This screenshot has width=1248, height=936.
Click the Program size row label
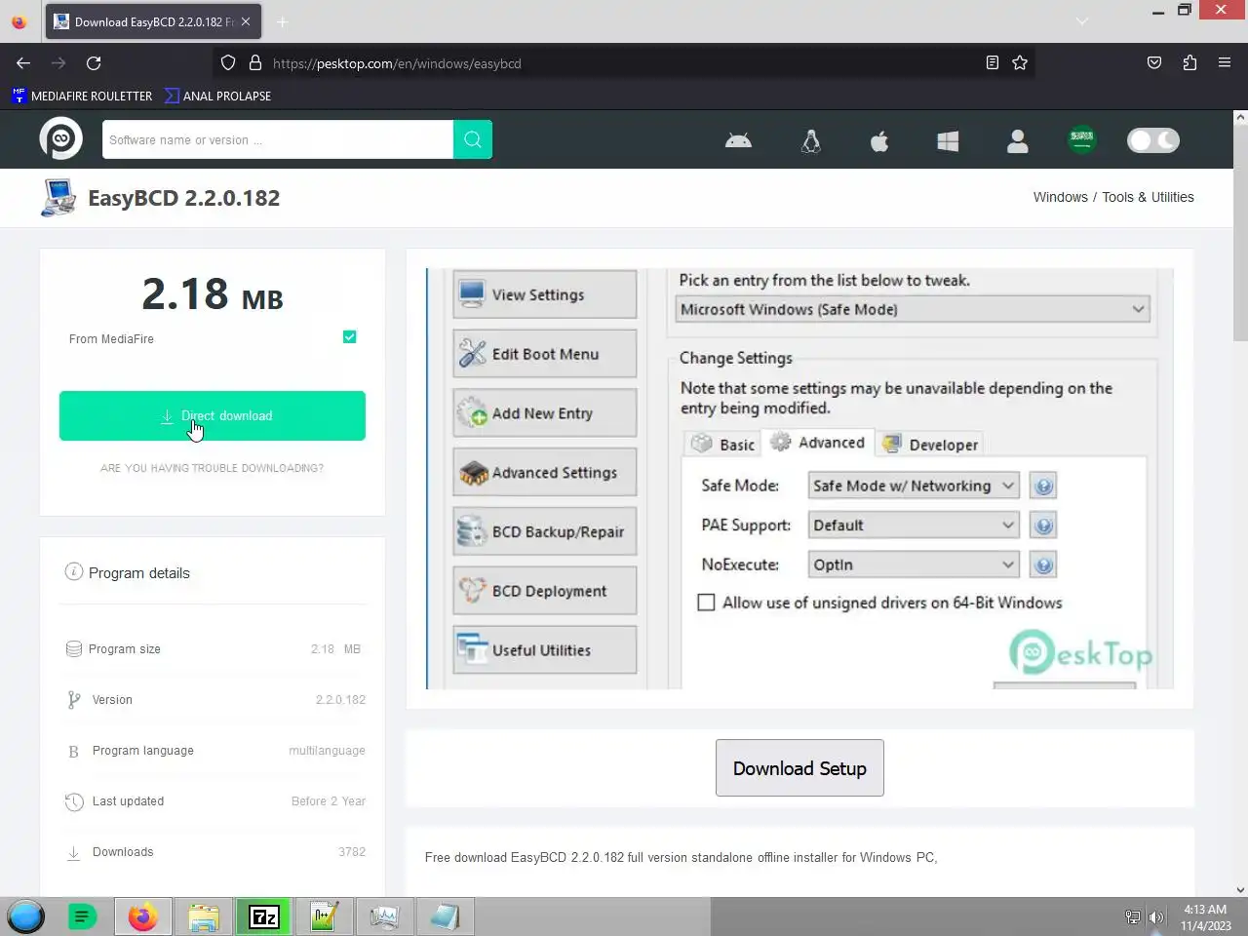125,649
